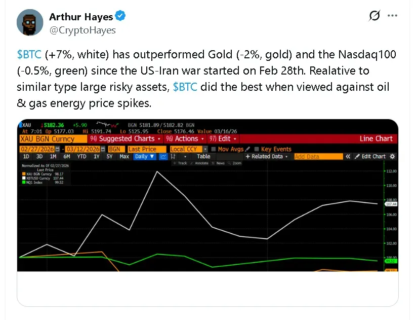Enable the Mov Avgs checkbox
The height and width of the screenshot is (320, 416).
tap(214, 149)
